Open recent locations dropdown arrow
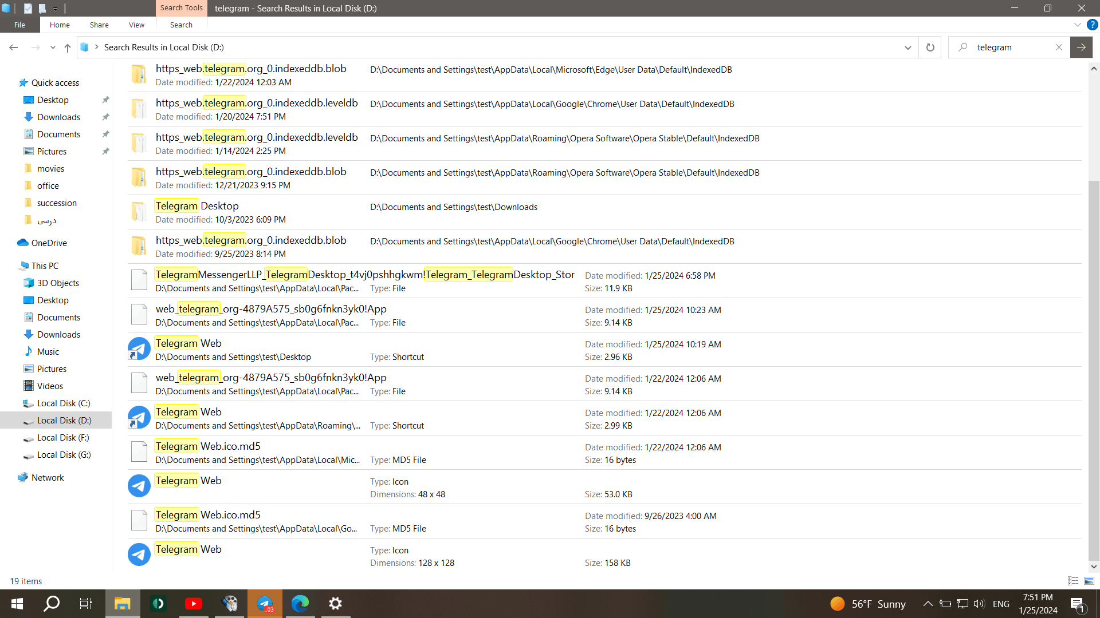This screenshot has height=618, width=1100. tap(53, 47)
